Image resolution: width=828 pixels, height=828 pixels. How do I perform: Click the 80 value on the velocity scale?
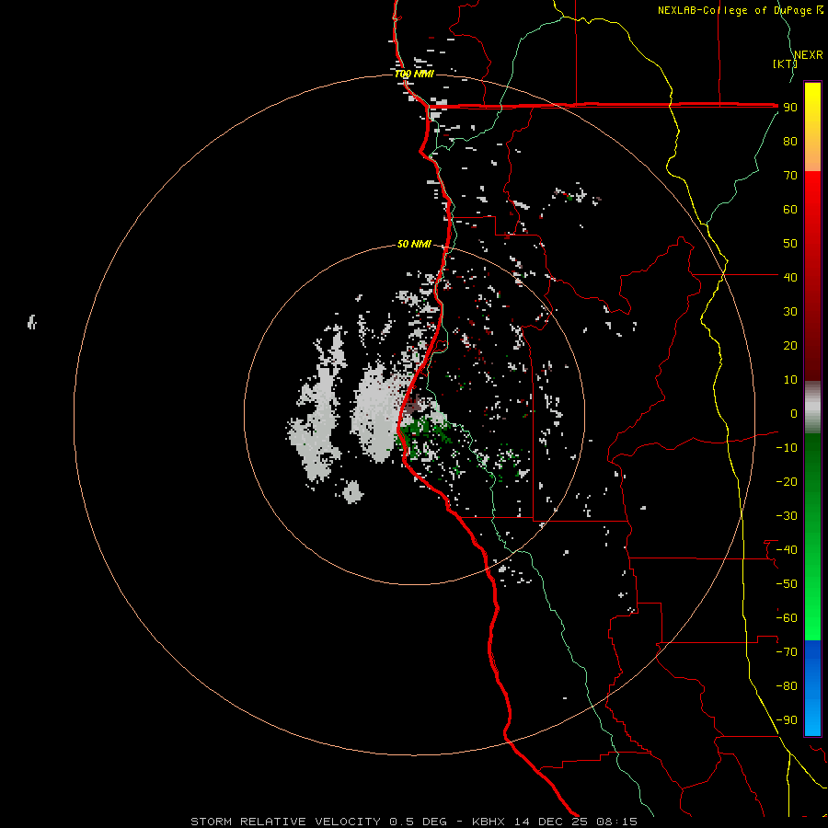coord(790,141)
